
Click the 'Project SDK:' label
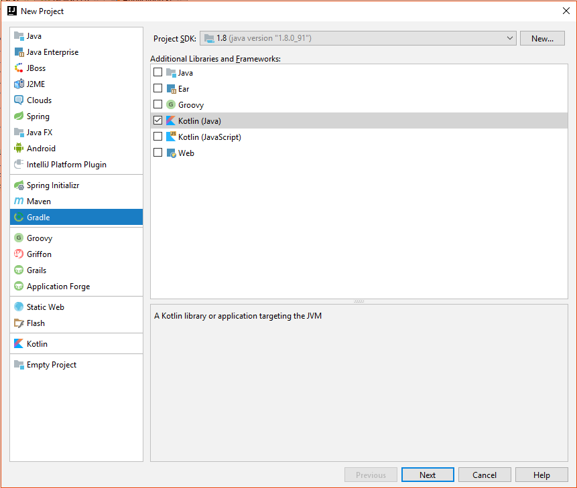(x=175, y=39)
